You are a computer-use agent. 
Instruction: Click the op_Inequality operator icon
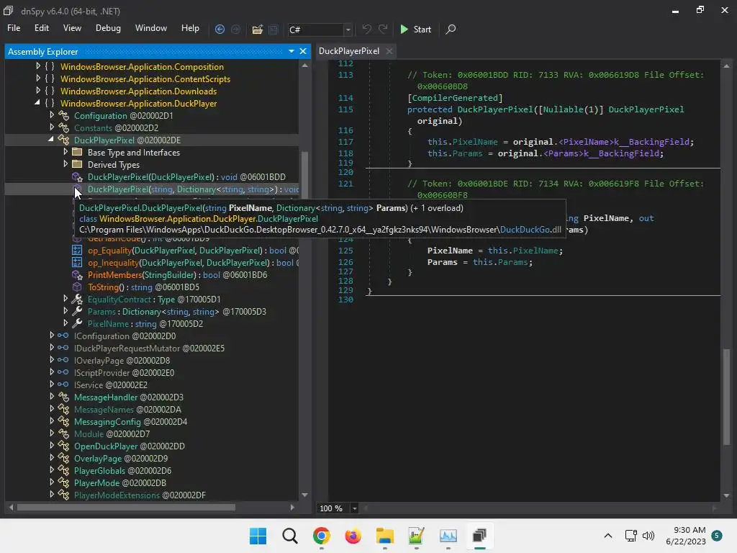coord(77,262)
